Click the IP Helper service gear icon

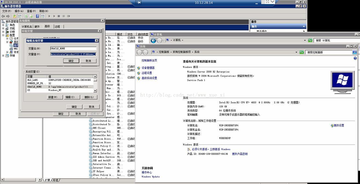(91, 171)
